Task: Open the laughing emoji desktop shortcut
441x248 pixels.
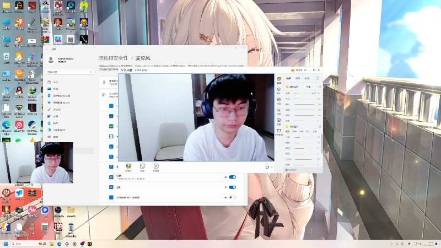Action: tap(84, 24)
